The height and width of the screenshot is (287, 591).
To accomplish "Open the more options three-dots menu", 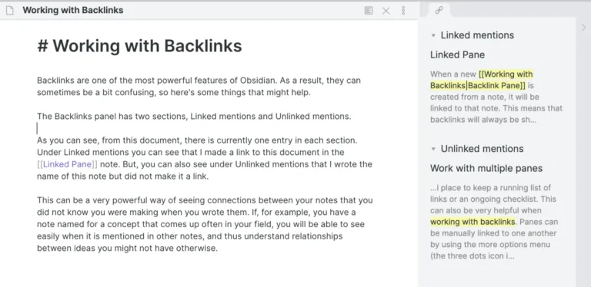I will click(403, 11).
